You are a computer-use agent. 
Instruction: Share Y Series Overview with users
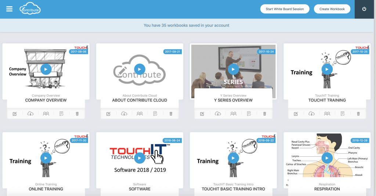[233, 114]
